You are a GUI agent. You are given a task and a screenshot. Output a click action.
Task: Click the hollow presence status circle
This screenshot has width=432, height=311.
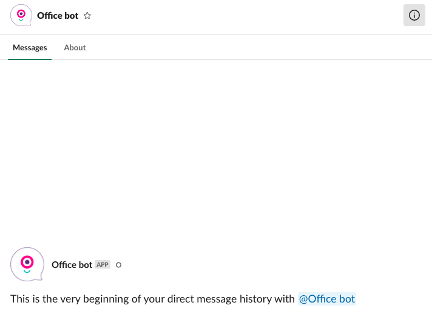[x=118, y=265]
